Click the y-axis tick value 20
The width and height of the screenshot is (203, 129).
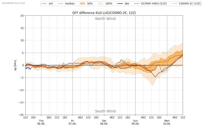tap(22, 16)
